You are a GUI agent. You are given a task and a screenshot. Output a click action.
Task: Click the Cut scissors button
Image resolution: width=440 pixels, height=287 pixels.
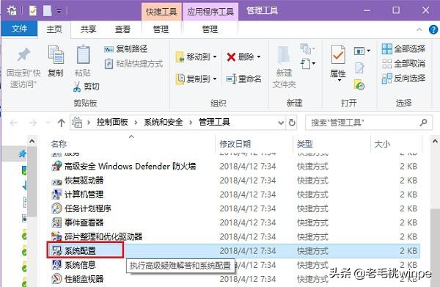click(x=86, y=87)
